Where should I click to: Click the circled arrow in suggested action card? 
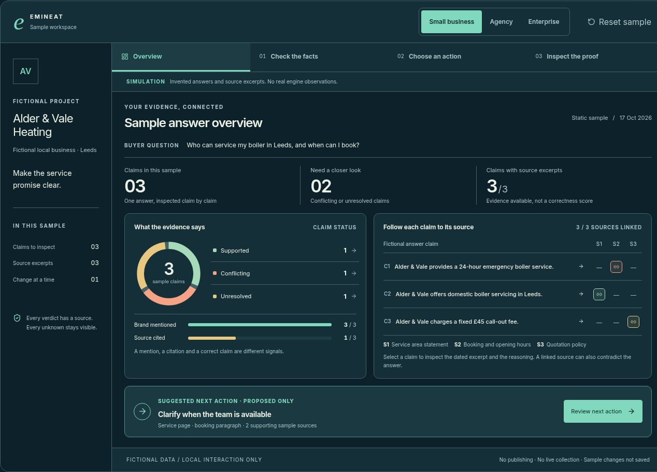[142, 411]
